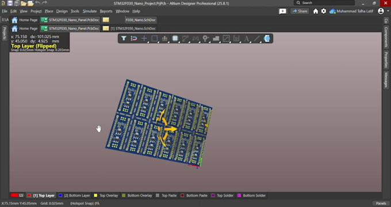This screenshot has height=207, width=391.
Task: Open the feedback comment icon
Action: coord(282,11)
